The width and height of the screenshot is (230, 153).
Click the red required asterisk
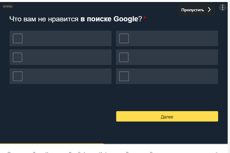point(145,18)
